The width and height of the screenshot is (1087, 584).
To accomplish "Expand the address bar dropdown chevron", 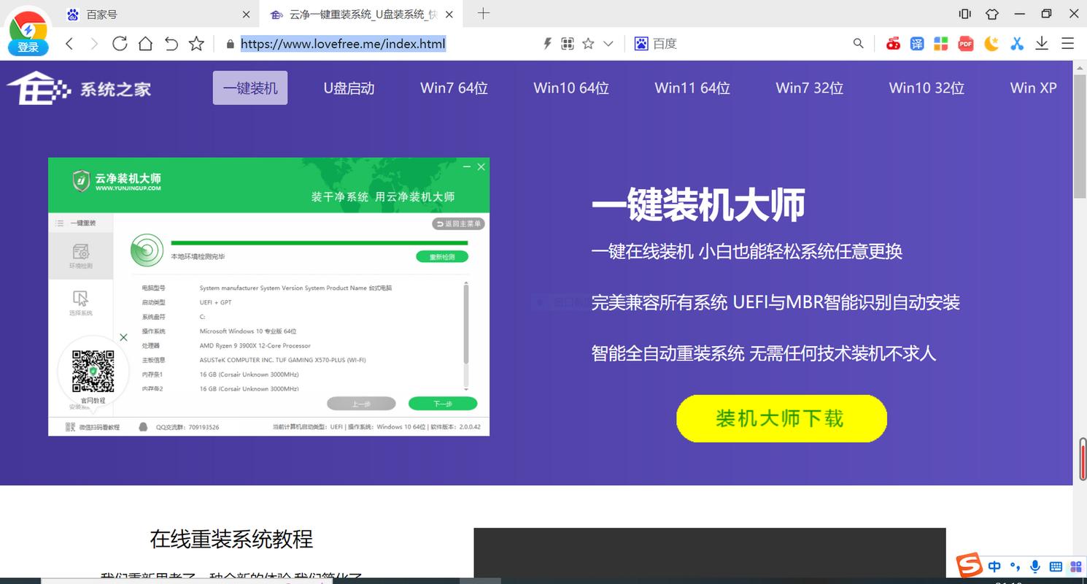I will click(608, 44).
